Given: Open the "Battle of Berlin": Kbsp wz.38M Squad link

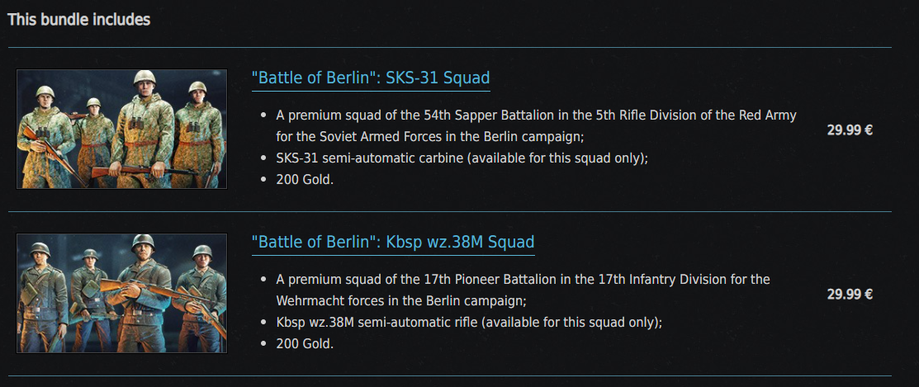Looking at the screenshot, I should pos(393,243).
